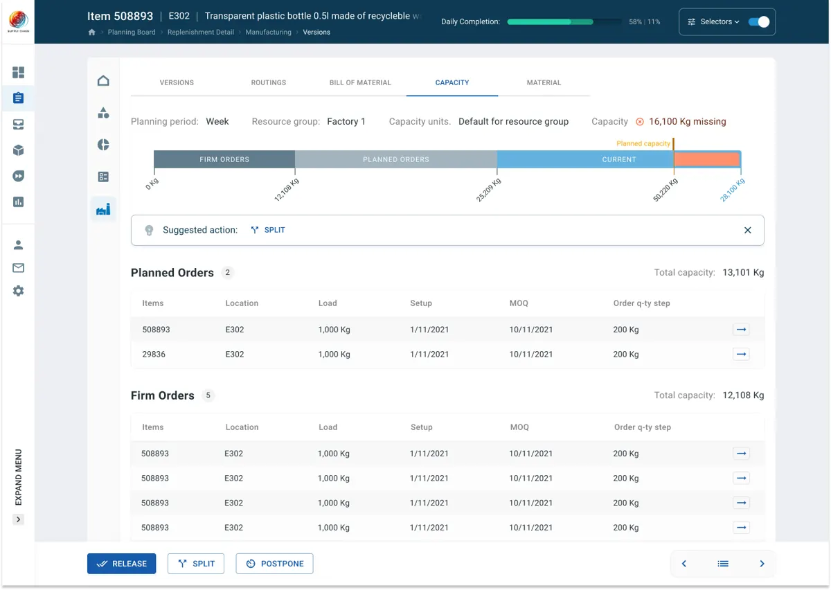The image size is (831, 590).
Task: Select the list view icon in inner panel
Action: click(103, 177)
